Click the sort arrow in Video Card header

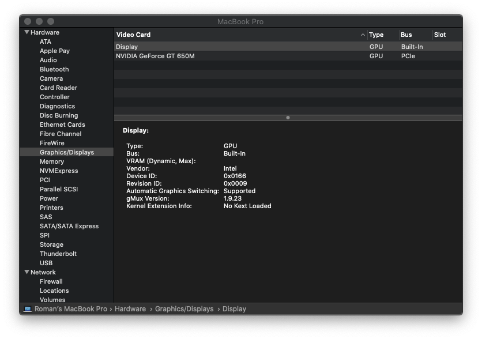click(363, 35)
